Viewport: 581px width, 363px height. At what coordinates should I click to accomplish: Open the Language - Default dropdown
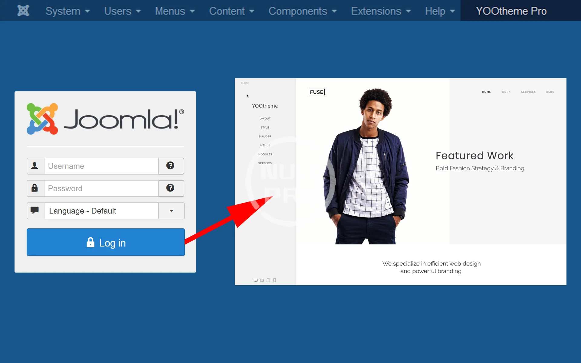click(106, 211)
